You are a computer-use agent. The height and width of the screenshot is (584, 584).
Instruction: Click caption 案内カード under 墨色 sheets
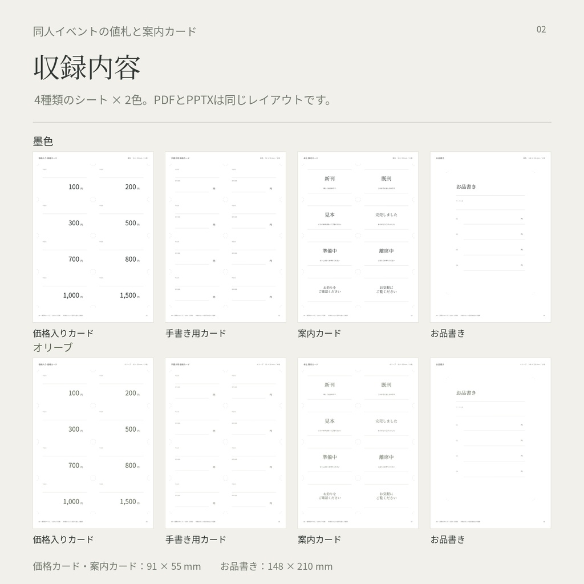319,333
